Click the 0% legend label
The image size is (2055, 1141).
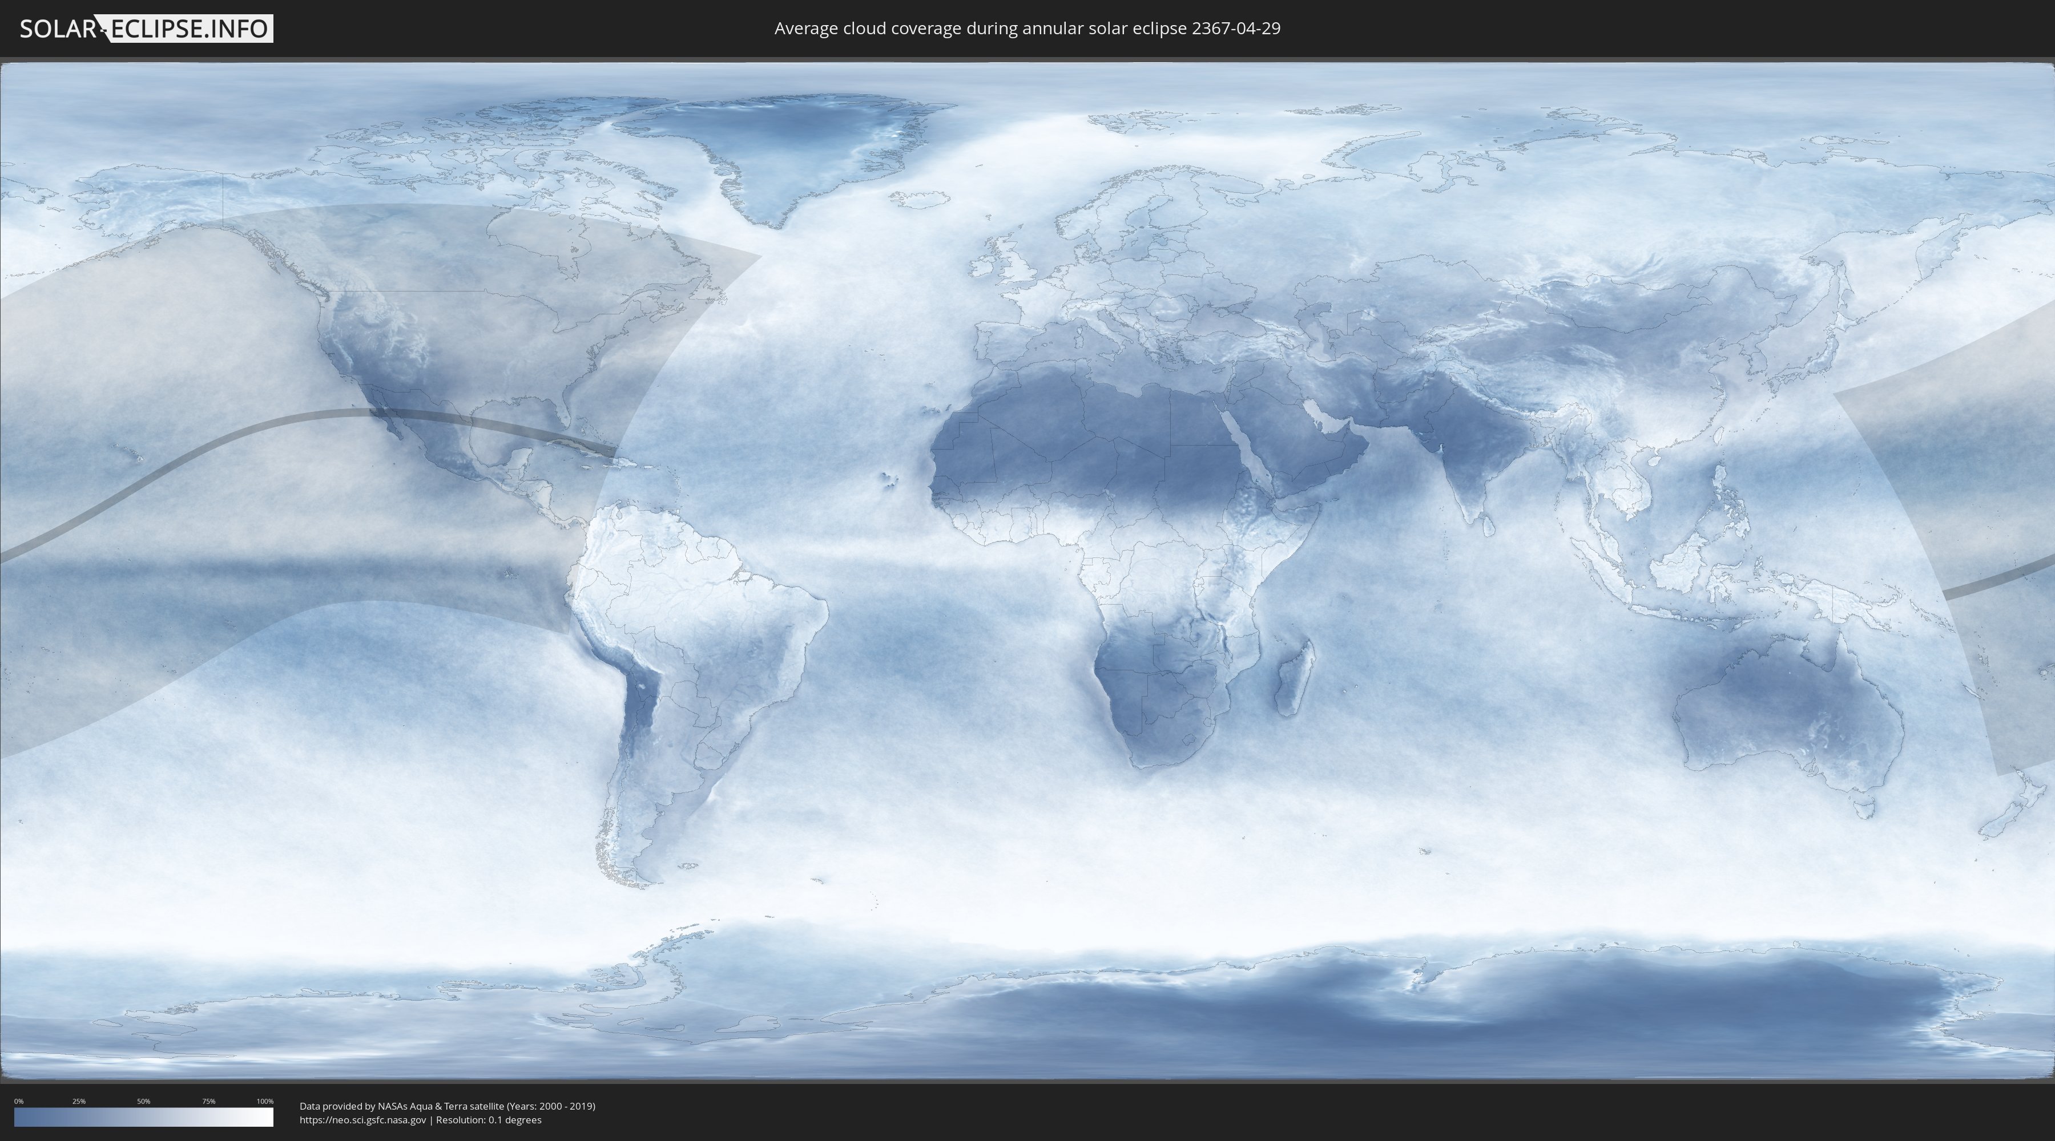[18, 1101]
